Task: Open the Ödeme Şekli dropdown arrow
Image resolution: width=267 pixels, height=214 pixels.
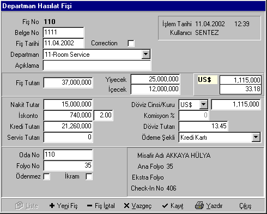Action: coord(256,138)
